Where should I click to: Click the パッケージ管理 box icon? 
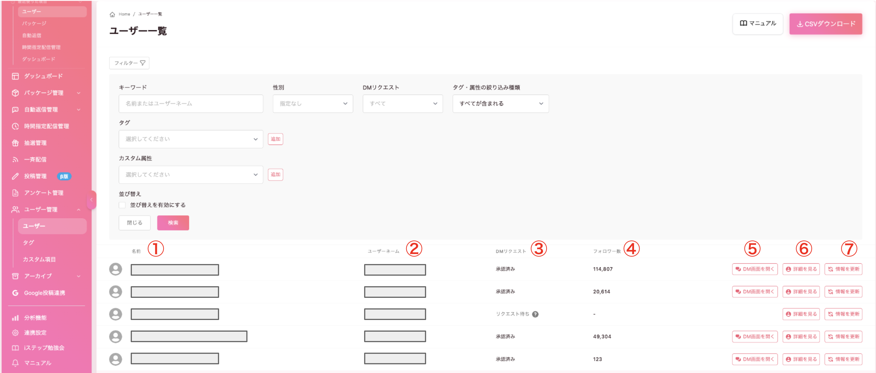coord(15,93)
